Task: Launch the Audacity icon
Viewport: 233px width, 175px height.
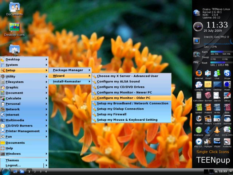Action: (227, 141)
